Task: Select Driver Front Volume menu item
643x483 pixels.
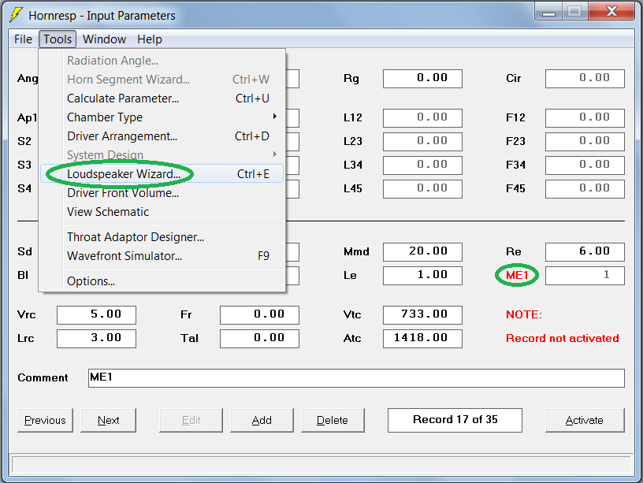Action: pyautogui.click(x=162, y=193)
